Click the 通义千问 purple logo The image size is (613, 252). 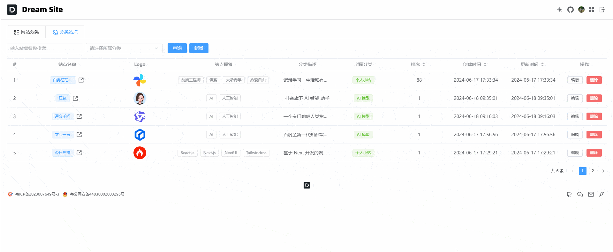coord(140,116)
